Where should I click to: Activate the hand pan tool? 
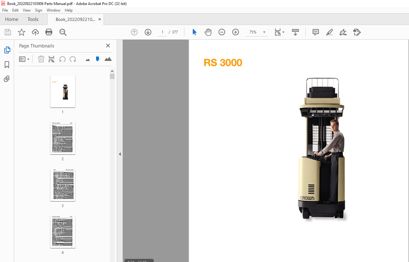tap(208, 32)
